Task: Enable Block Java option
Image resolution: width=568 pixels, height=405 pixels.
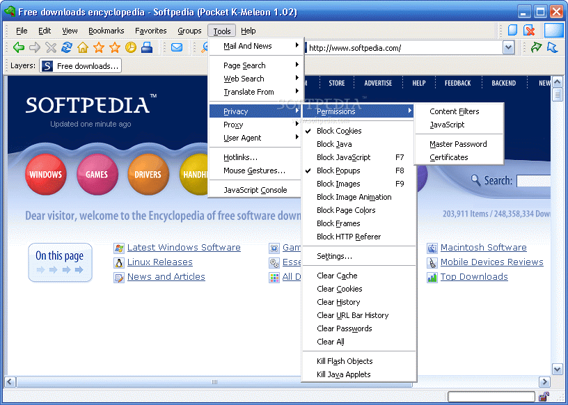Action: click(x=358, y=144)
